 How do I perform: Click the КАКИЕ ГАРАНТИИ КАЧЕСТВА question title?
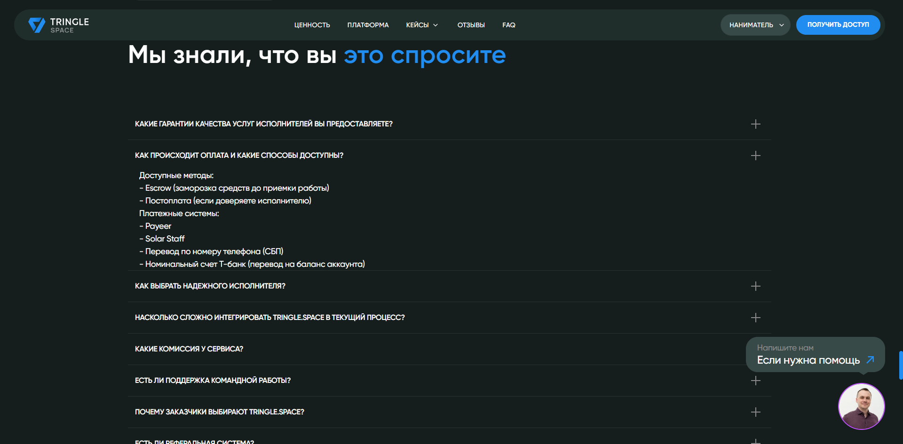pos(264,124)
